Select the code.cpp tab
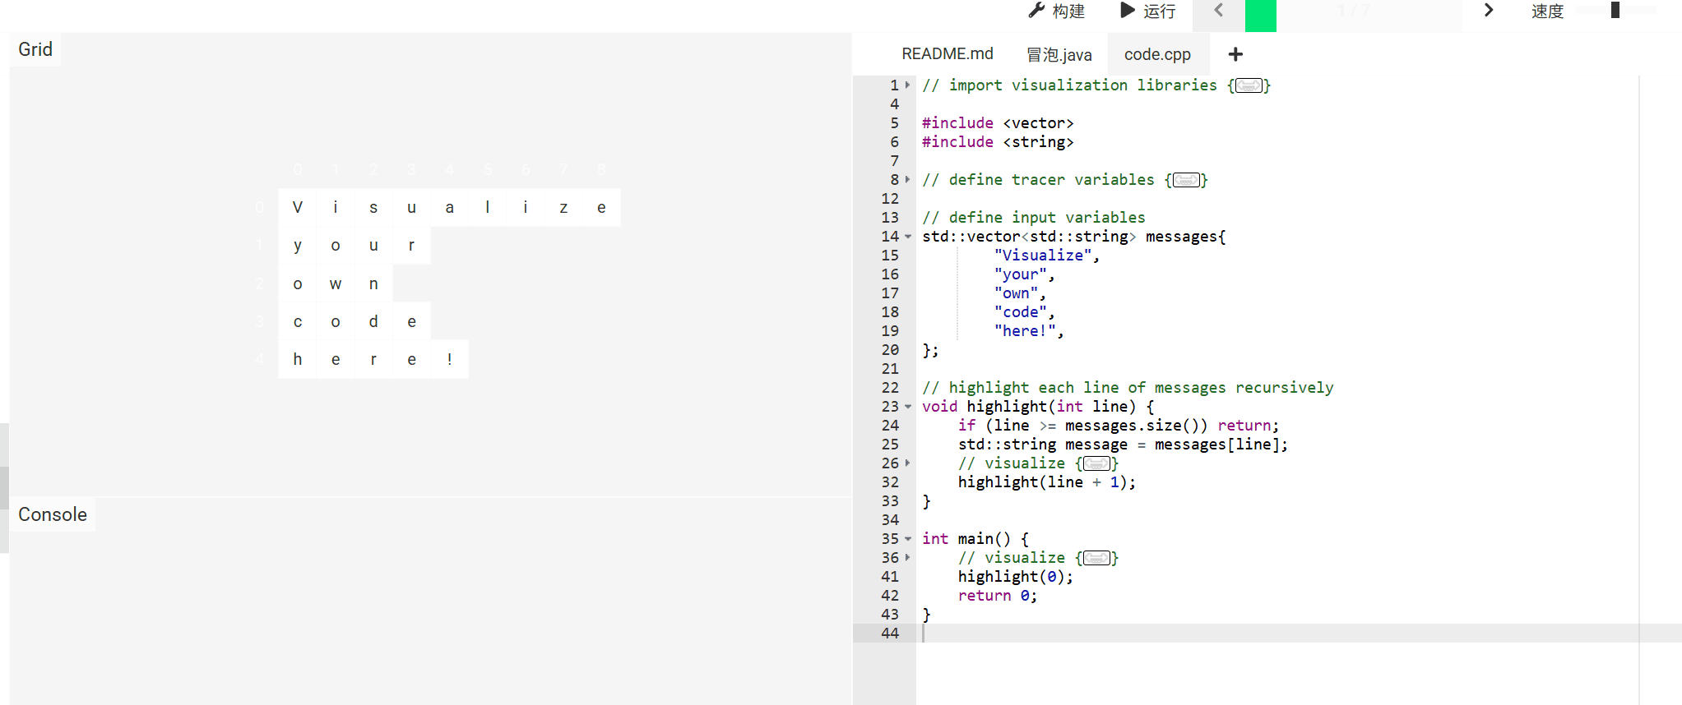Image resolution: width=1682 pixels, height=705 pixels. coord(1156,55)
